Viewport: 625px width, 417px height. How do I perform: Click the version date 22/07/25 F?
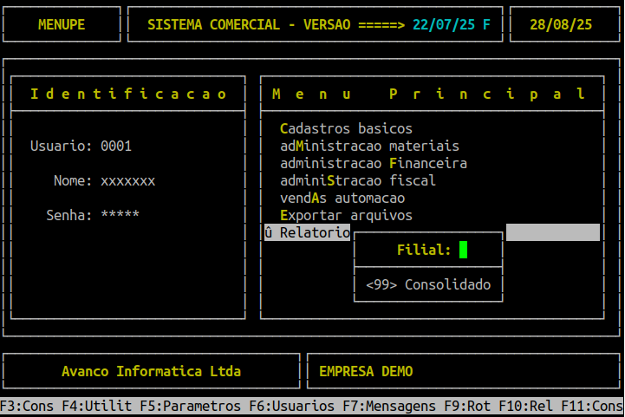click(452, 25)
